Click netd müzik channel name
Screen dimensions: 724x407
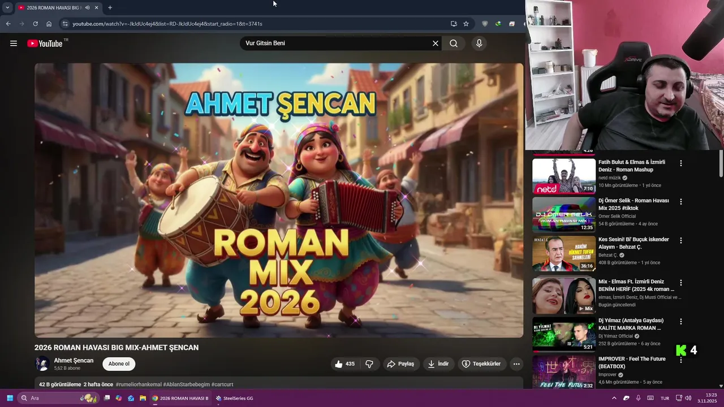click(x=610, y=178)
